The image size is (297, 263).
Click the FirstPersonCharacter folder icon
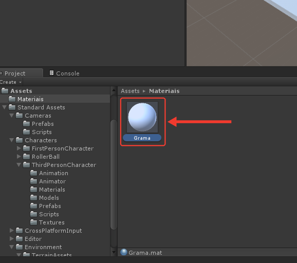(x=26, y=148)
